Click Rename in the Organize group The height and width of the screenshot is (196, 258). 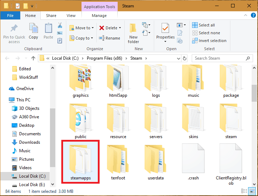[x=110, y=38]
